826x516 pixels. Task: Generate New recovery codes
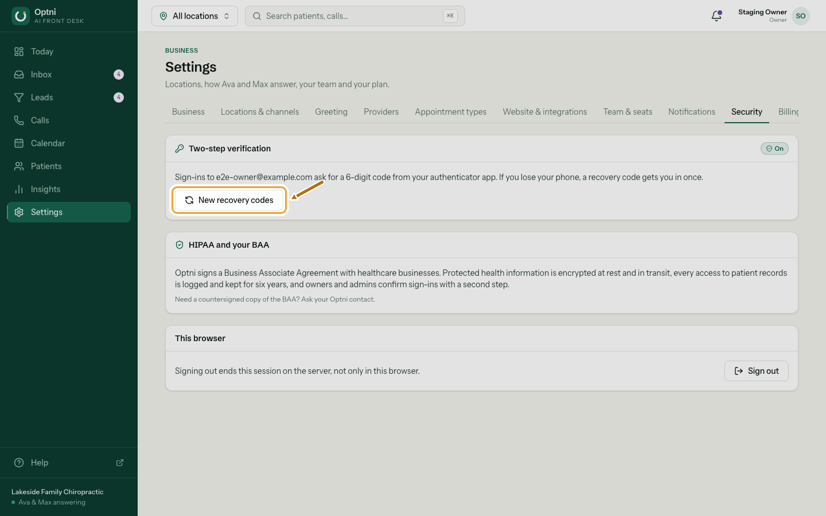(x=229, y=200)
